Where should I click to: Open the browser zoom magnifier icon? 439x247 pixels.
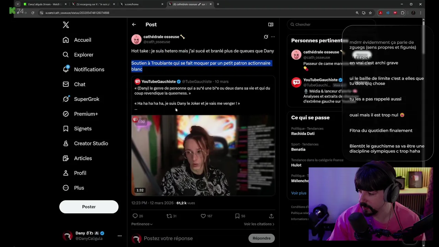(357, 13)
